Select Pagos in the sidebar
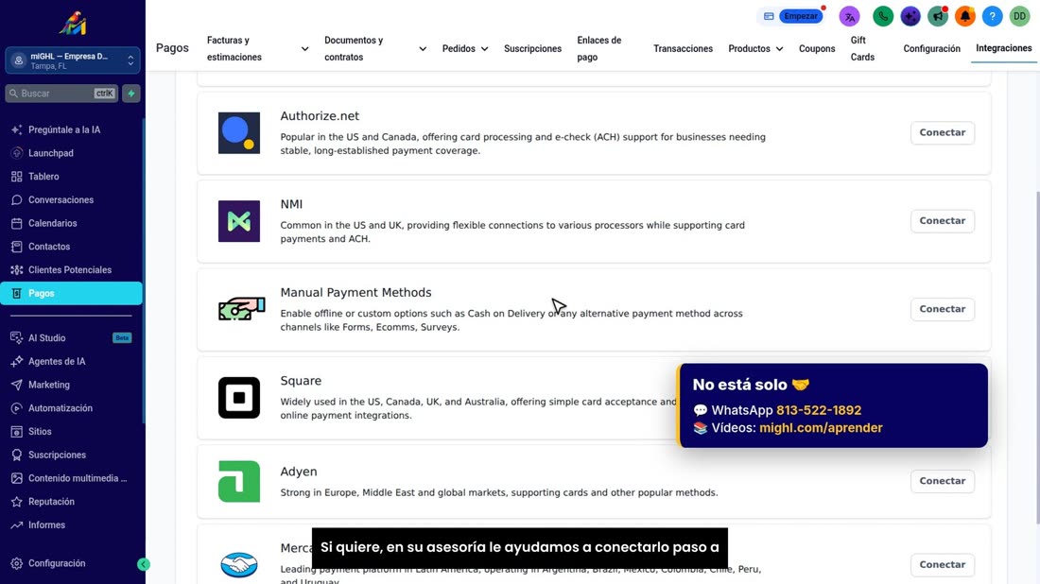Image resolution: width=1040 pixels, height=584 pixels. 71,293
